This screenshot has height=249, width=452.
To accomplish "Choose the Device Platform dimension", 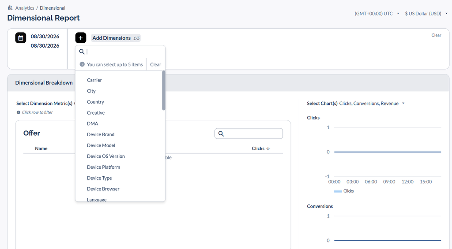I will [103, 167].
